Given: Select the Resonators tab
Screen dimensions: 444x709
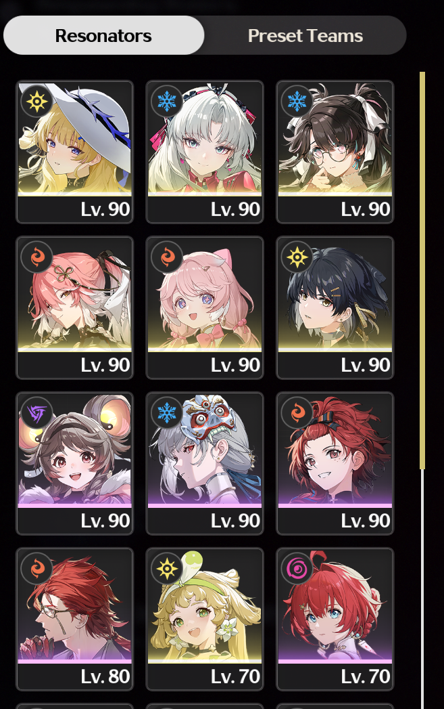Looking at the screenshot, I should 104,36.
